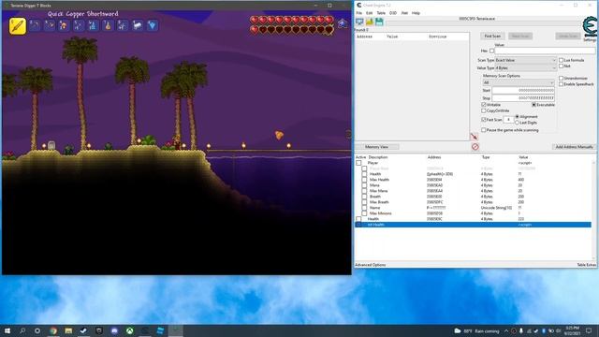Open the Table menu
Image resolution: width=599 pixels, height=337 pixels.
point(381,13)
